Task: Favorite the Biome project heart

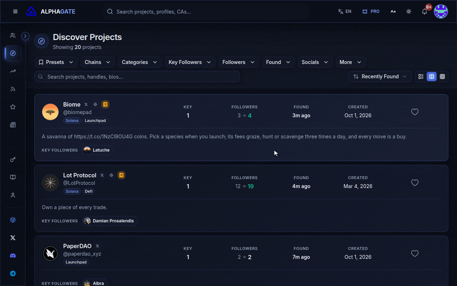Action: coord(415,112)
